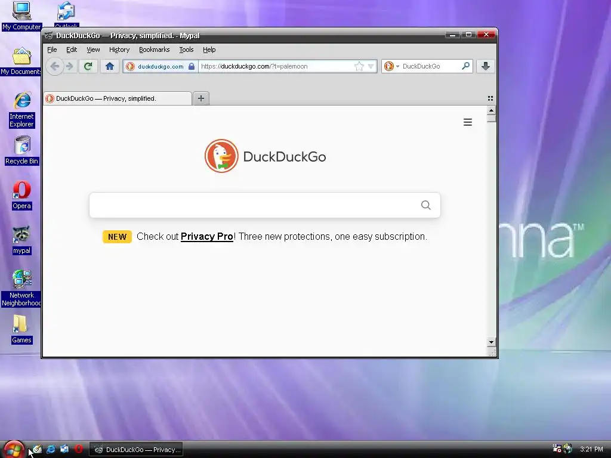611x458 pixels.
Task: Open the Downloads arrow button
Action: [x=486, y=67]
